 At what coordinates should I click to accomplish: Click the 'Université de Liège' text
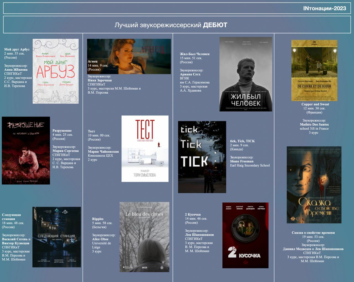[101, 245]
